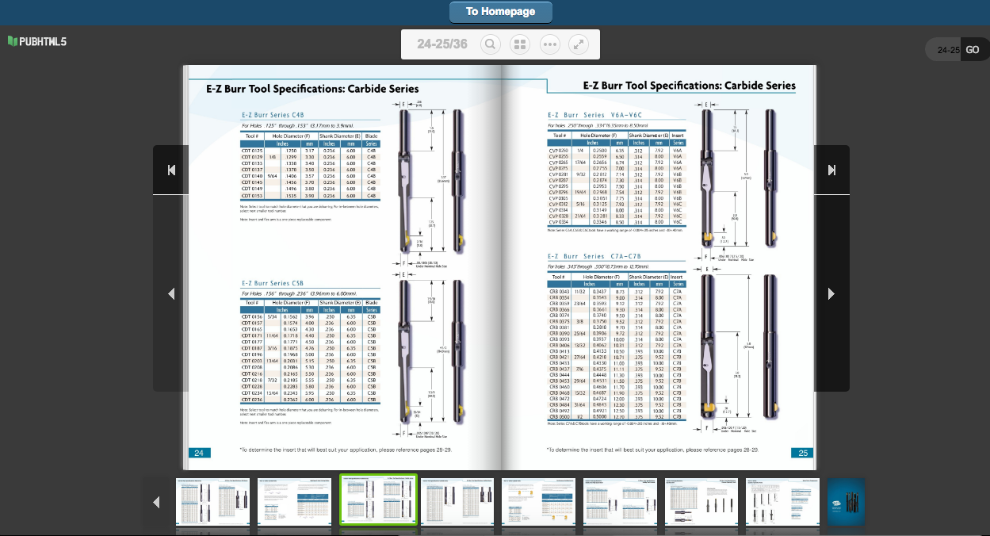Click tool number CDT 0125 in C4B table

(x=252, y=151)
